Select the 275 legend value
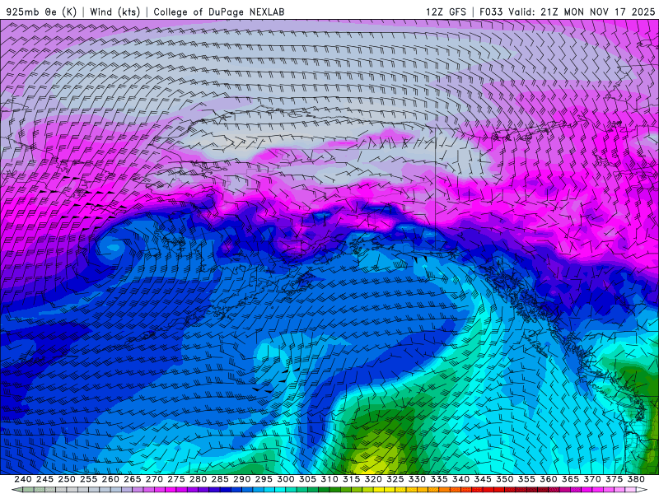This screenshot has width=659, height=494. pos(176,479)
